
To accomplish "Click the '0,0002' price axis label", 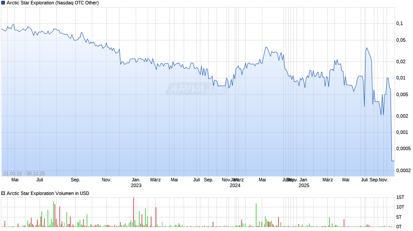I will (x=403, y=170).
